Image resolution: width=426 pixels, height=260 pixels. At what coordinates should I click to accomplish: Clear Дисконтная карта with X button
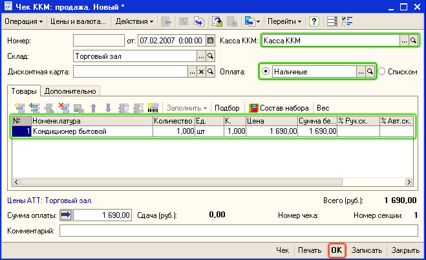201,72
